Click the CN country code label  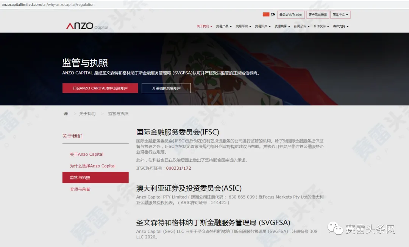(273, 14)
